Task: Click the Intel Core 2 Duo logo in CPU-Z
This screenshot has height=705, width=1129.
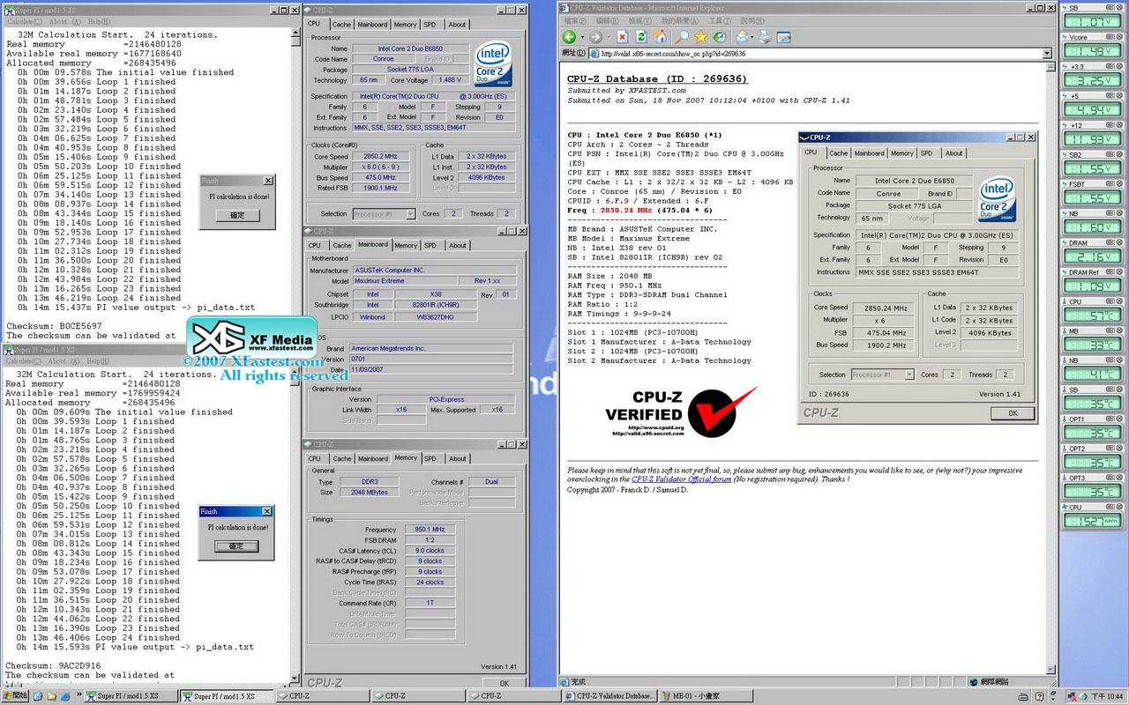Action: pos(492,65)
